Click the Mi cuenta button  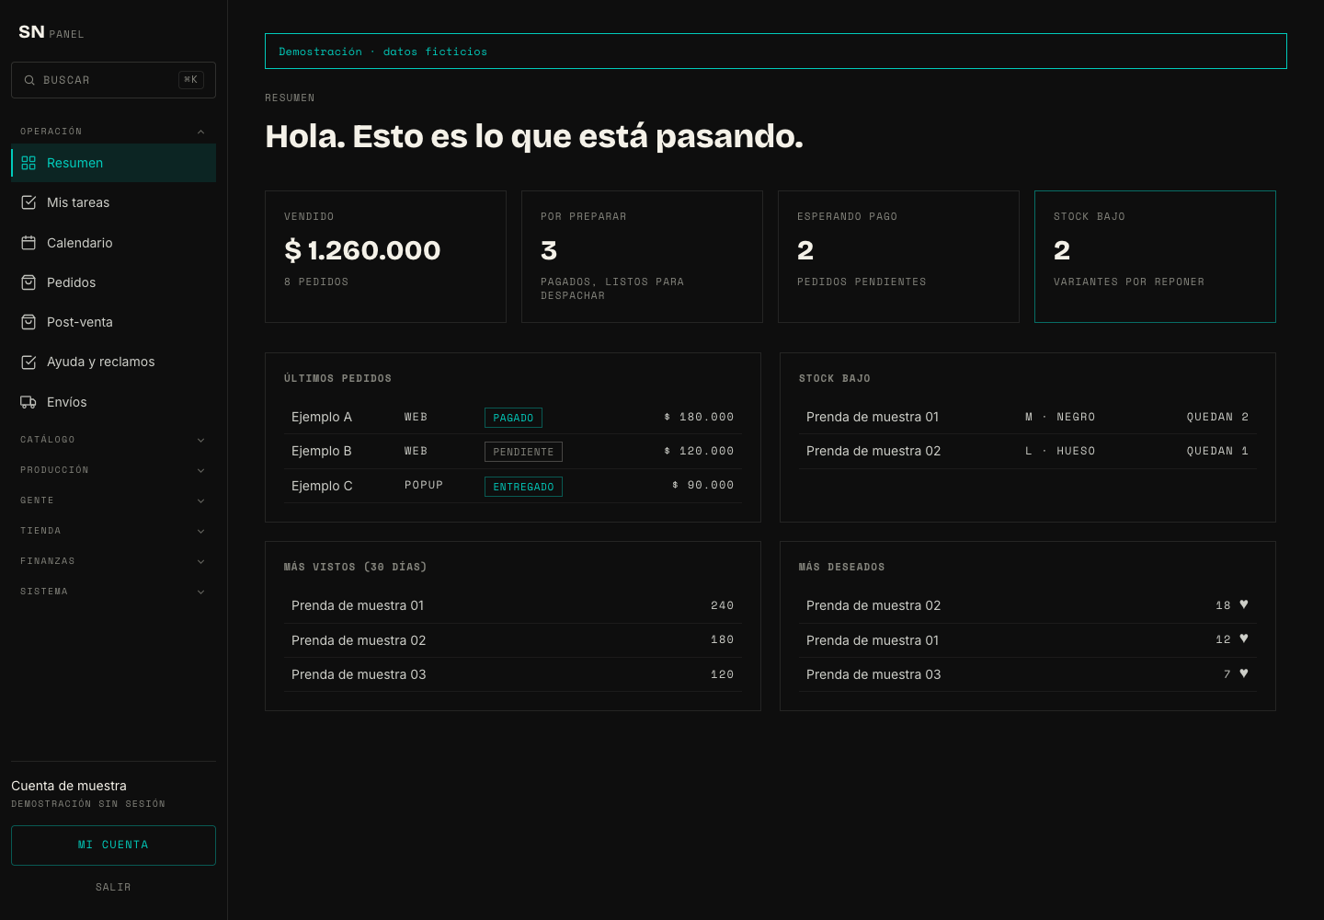tap(113, 845)
